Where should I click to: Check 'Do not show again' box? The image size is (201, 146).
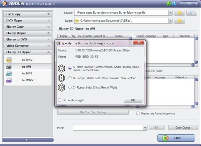[x=60, y=100]
